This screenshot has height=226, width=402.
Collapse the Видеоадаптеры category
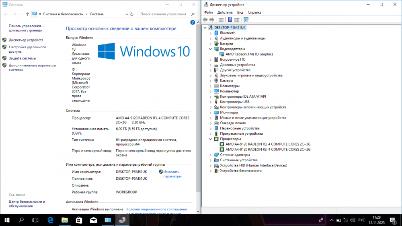pyautogui.click(x=211, y=49)
